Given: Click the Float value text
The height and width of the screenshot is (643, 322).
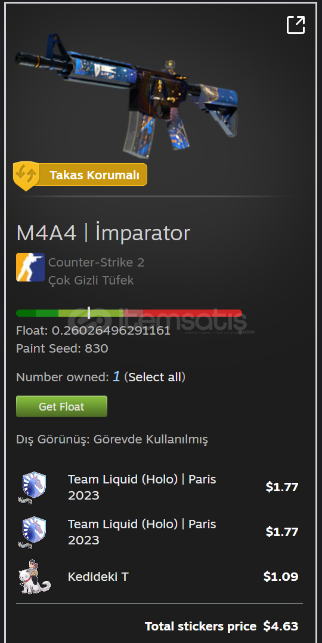Looking at the screenshot, I should tap(93, 330).
